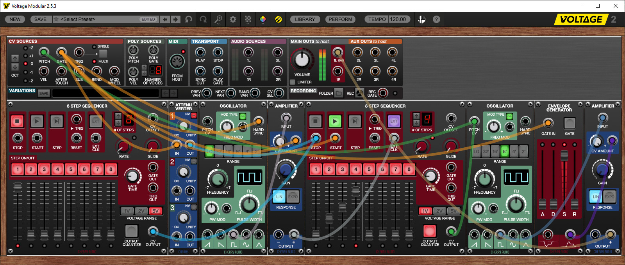The width and height of the screenshot is (625, 265).
Task: Select SINGLE trigger mode
Action: 94,47
